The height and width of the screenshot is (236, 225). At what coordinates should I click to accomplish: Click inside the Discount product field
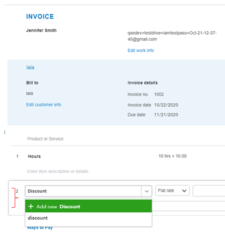[x=83, y=191]
